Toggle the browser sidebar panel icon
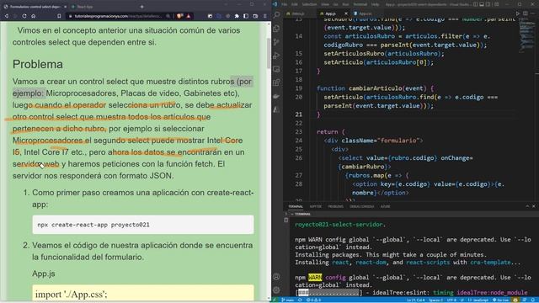The width and height of the screenshot is (539, 303). click(246, 16)
